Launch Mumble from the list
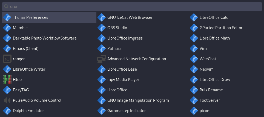Image resolution: width=264 pixels, height=117 pixels. (x=49, y=28)
